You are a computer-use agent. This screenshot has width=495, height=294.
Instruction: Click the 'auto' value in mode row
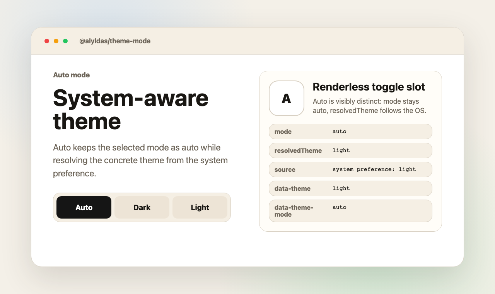pyautogui.click(x=340, y=131)
